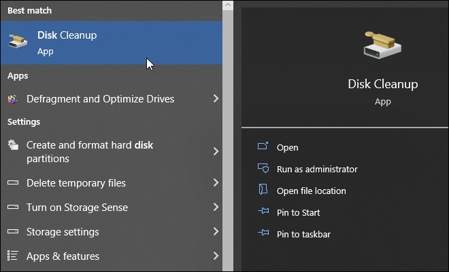Viewport: 449px width, 272px height.
Task: Click the Disk Cleanup title in preview pane
Action: 383,84
